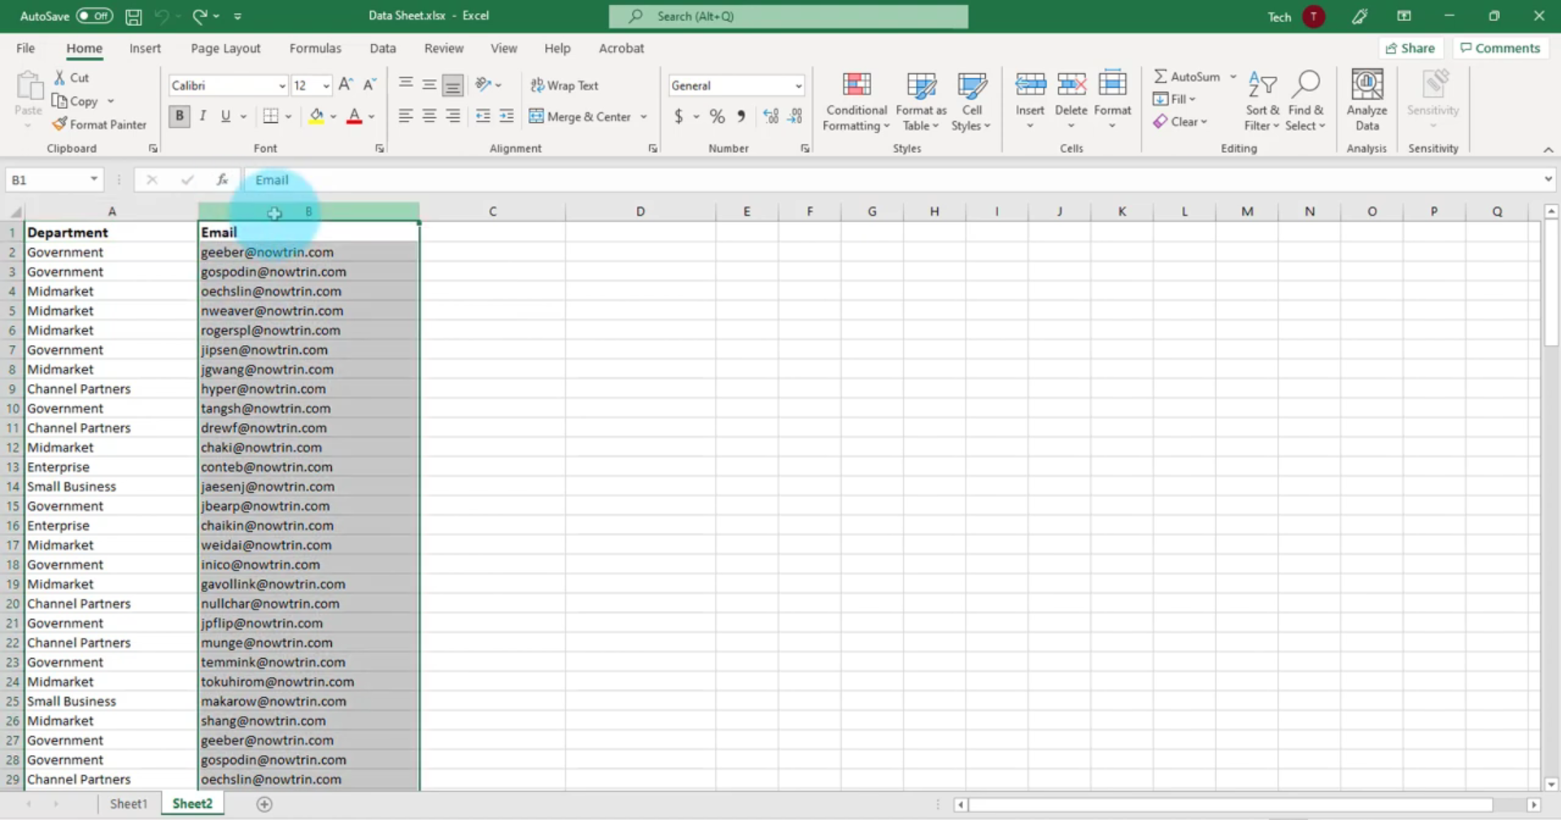Apply top vertical alignment
This screenshot has width=1561, height=820.
click(405, 84)
